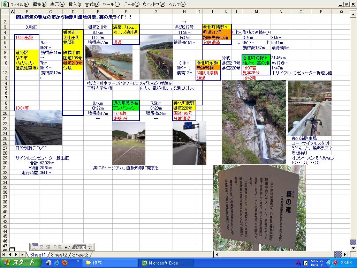The width and height of the screenshot is (357, 268).
Task: Jump to the first sheet tab arrow
Action: [3, 255]
